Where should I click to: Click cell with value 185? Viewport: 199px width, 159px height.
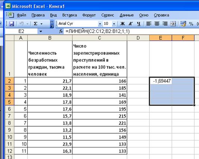(x=100, y=88)
